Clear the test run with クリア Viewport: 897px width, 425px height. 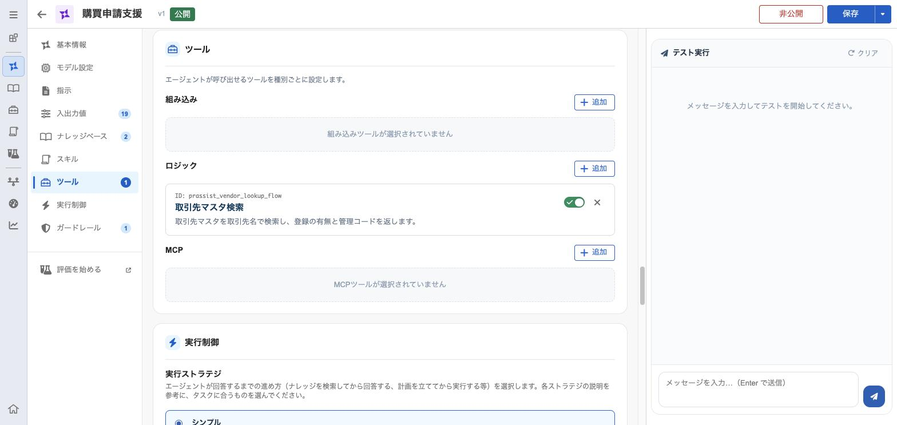coord(863,53)
